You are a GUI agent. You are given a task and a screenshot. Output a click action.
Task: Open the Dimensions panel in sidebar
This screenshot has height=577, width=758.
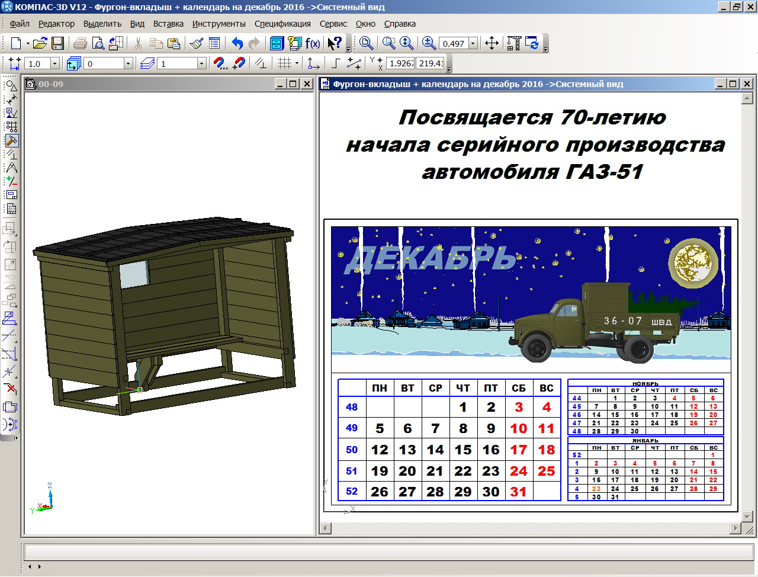point(11,99)
